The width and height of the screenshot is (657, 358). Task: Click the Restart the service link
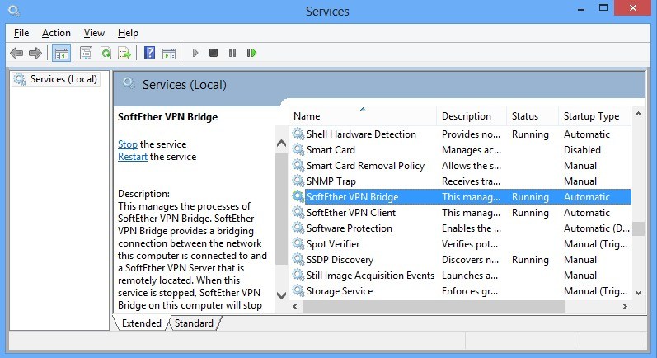coord(133,157)
